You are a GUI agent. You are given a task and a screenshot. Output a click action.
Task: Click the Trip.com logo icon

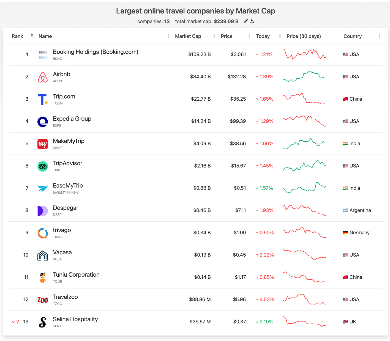(x=43, y=100)
